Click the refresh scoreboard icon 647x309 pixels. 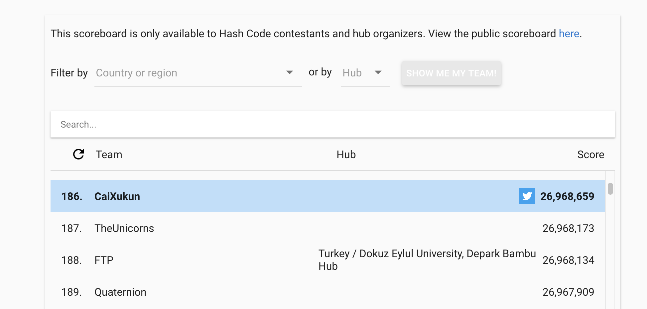click(x=78, y=154)
